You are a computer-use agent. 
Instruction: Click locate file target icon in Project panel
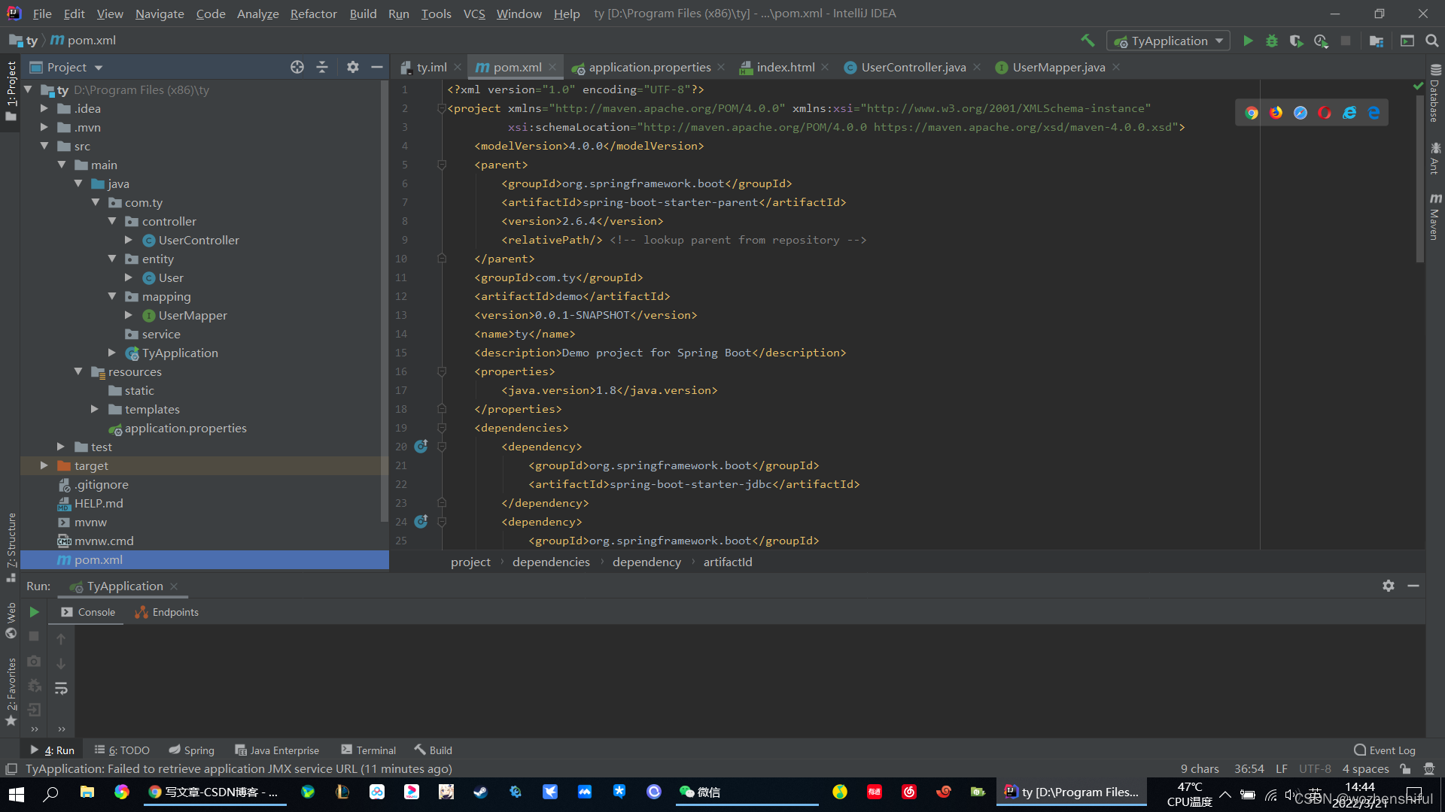[297, 67]
